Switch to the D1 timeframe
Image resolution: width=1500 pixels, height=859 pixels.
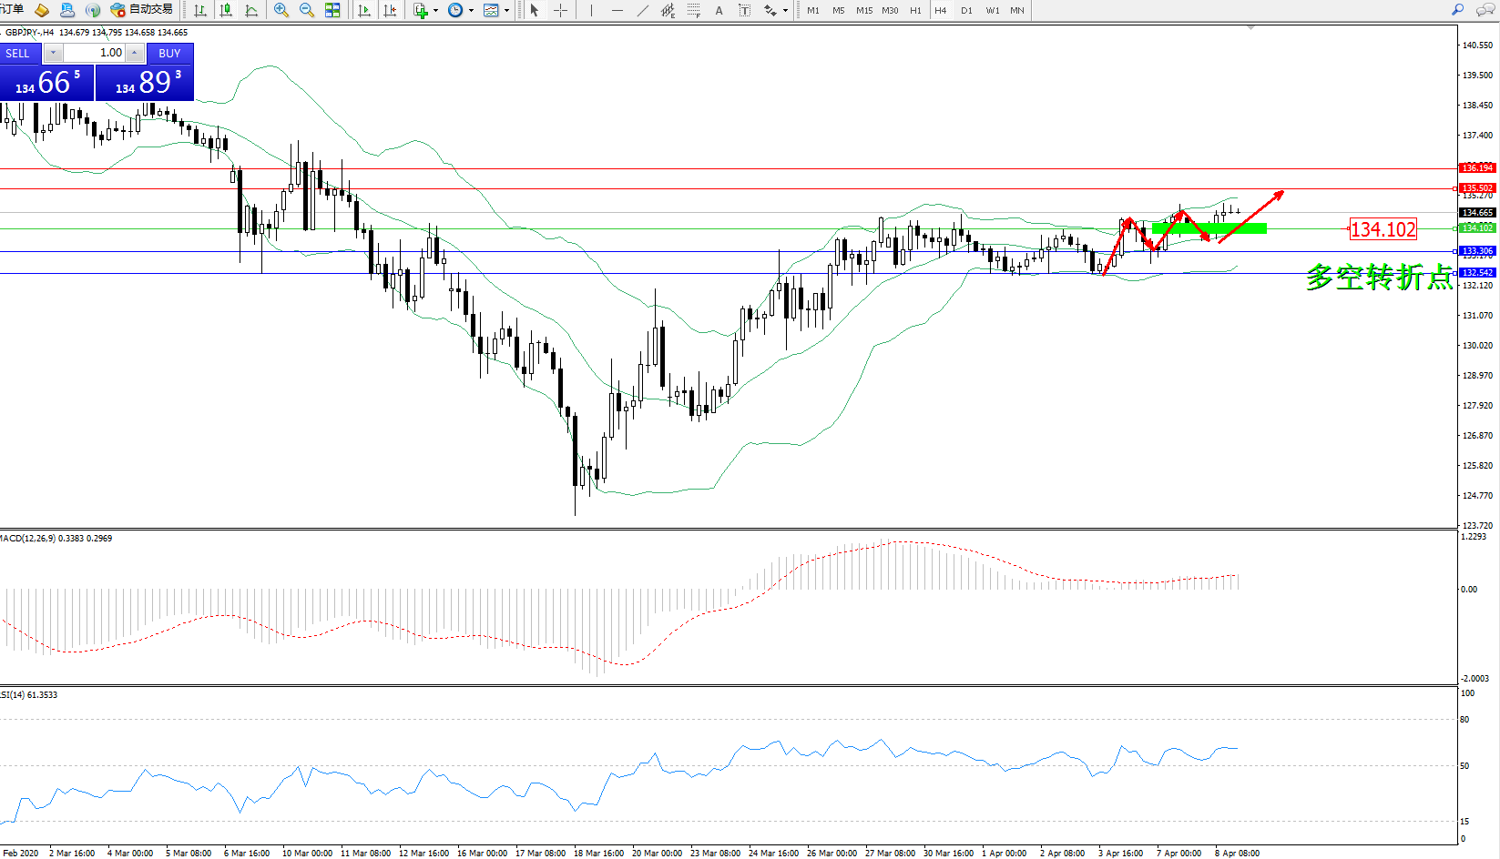(x=966, y=10)
